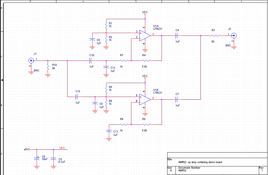Click the arrow marker on left border
The width and height of the screenshot is (268, 175).
point(2,80)
